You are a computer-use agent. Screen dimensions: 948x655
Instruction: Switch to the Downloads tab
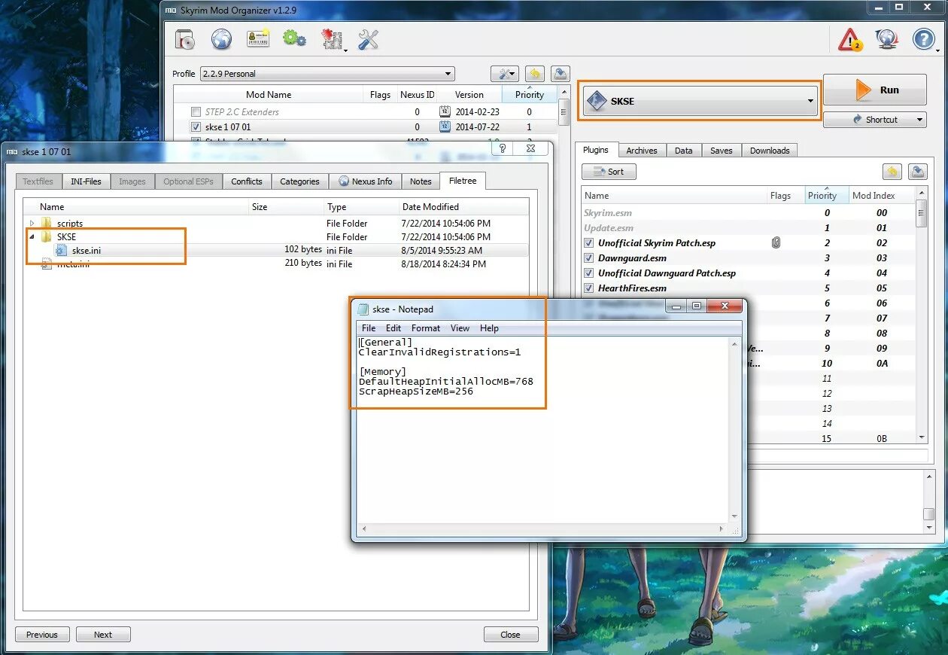[x=769, y=151]
